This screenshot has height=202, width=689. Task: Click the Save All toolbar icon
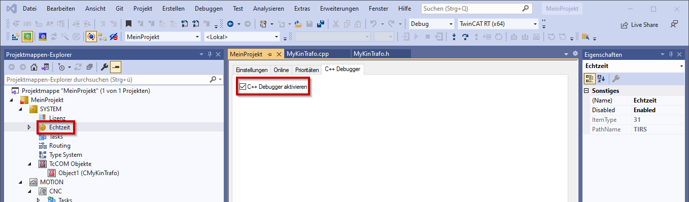pyautogui.click(x=321, y=24)
